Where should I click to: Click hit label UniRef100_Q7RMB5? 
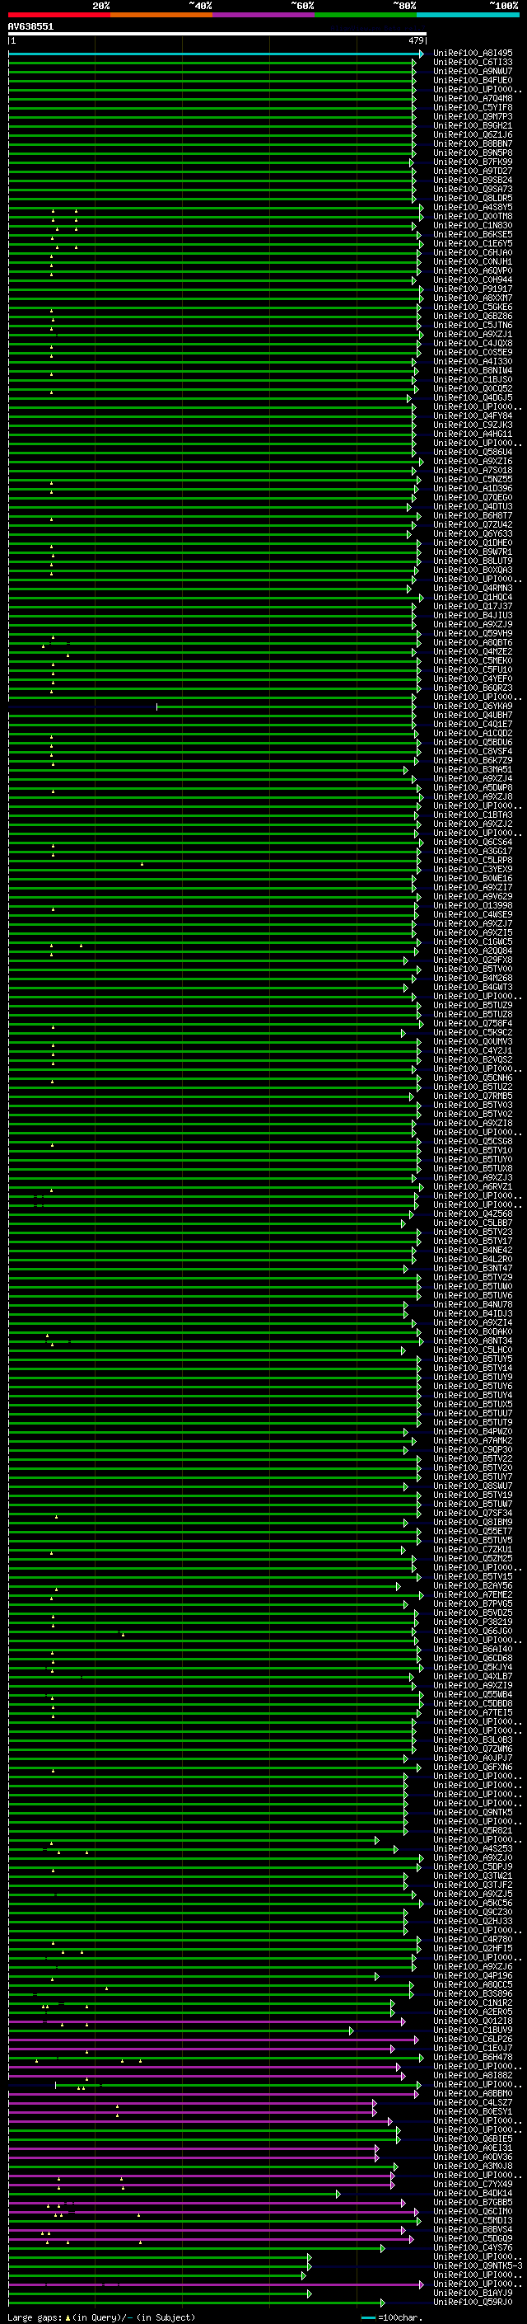(473, 1096)
